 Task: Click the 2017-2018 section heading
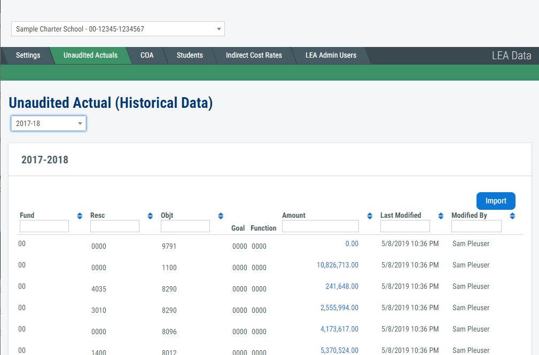pyautogui.click(x=45, y=160)
